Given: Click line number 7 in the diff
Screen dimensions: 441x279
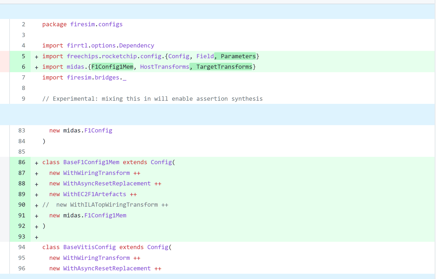Looking at the screenshot, I should point(23,77).
